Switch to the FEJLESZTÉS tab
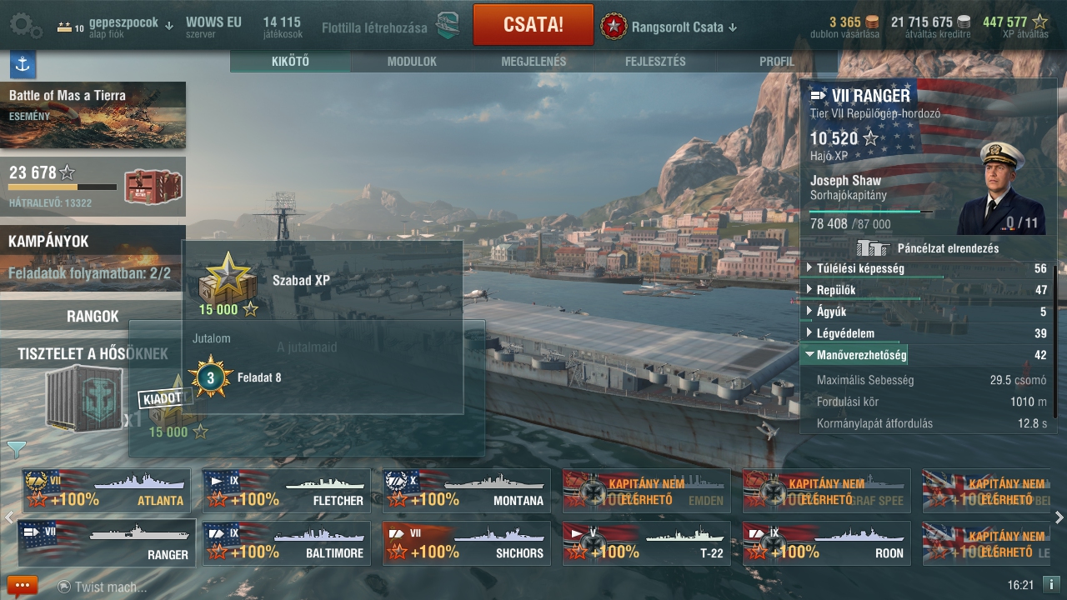The height and width of the screenshot is (600, 1067). 655,62
